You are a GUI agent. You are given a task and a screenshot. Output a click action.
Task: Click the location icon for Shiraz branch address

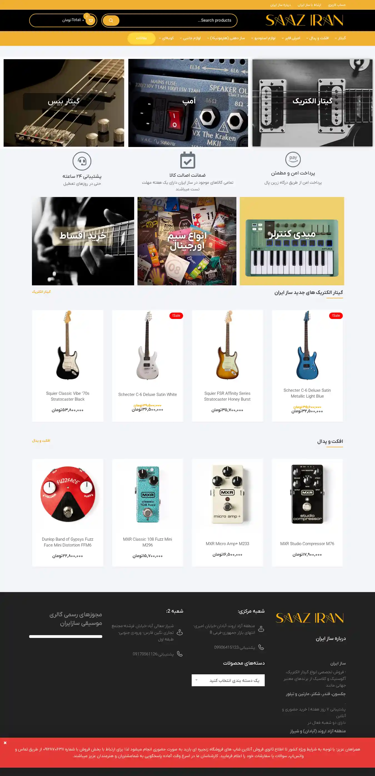pyautogui.click(x=180, y=632)
